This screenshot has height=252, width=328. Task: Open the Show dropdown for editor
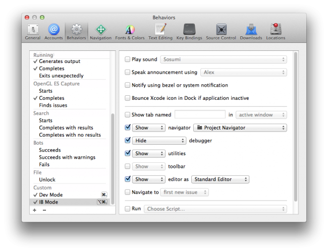tap(149, 179)
